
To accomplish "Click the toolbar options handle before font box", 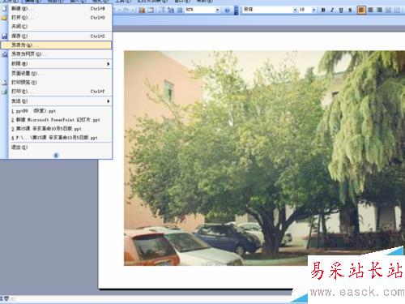I will click(237, 10).
